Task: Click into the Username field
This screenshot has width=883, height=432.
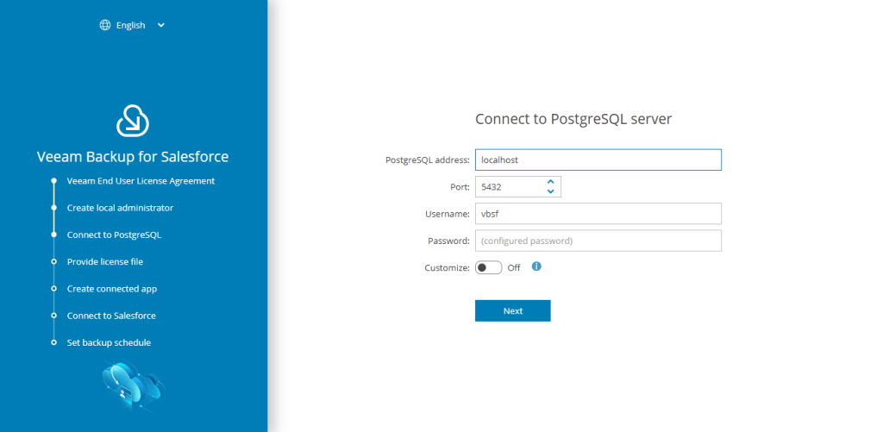Action: [x=598, y=214]
